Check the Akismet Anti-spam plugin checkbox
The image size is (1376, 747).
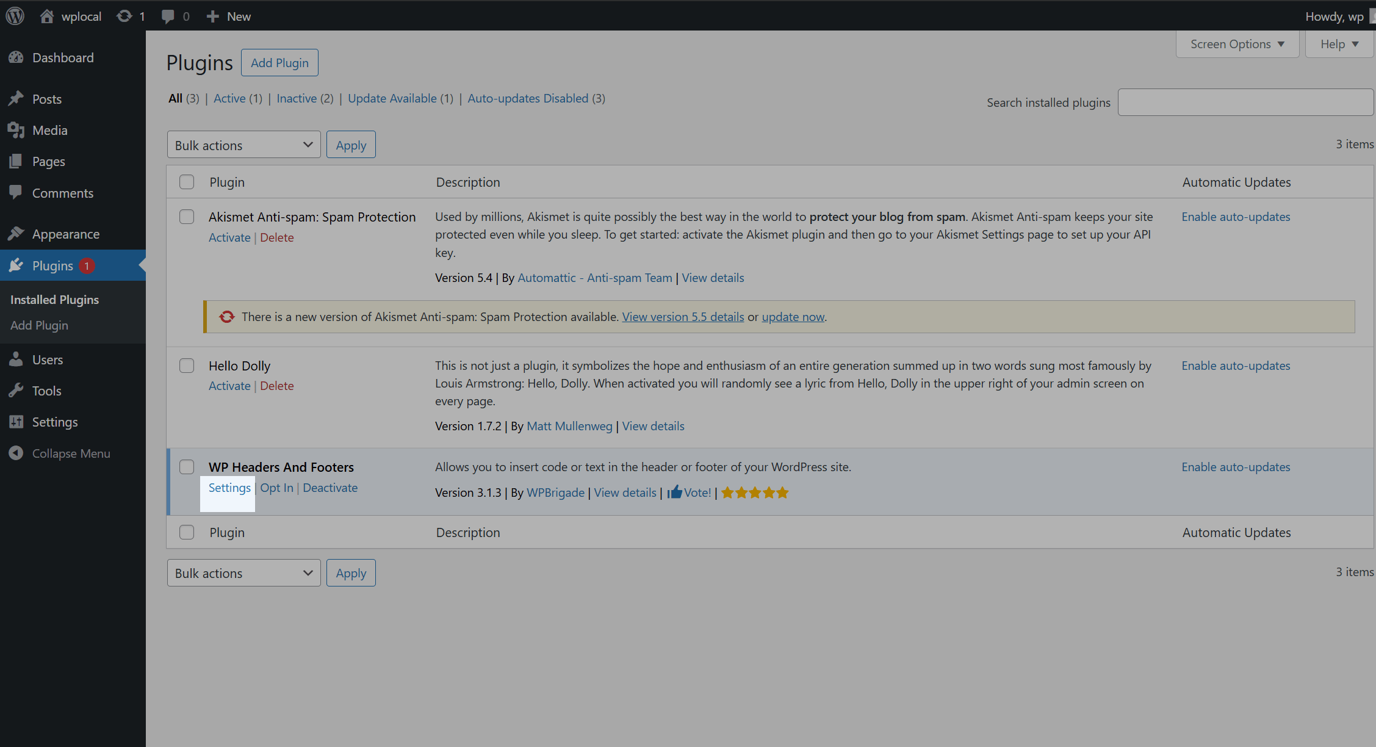click(x=187, y=217)
